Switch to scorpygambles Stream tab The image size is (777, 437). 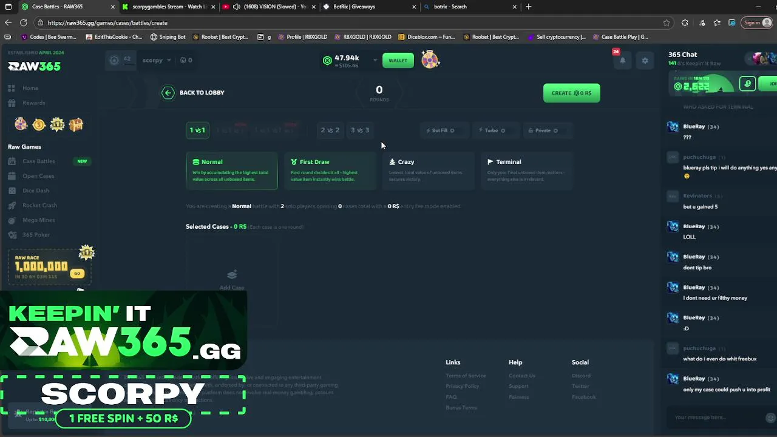[x=168, y=7]
